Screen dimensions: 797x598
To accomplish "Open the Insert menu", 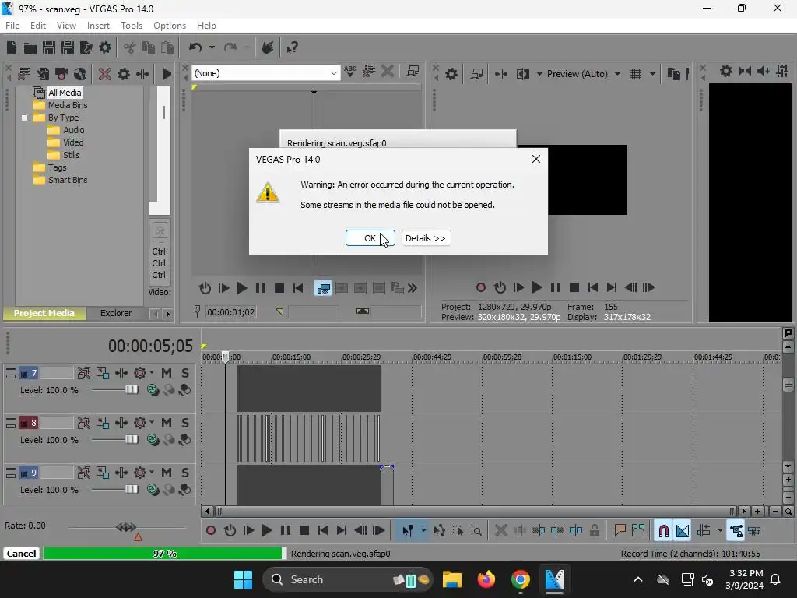I will pos(98,26).
